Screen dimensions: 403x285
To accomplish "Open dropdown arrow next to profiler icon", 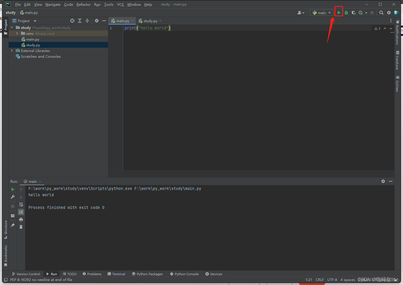I will 366,13.
